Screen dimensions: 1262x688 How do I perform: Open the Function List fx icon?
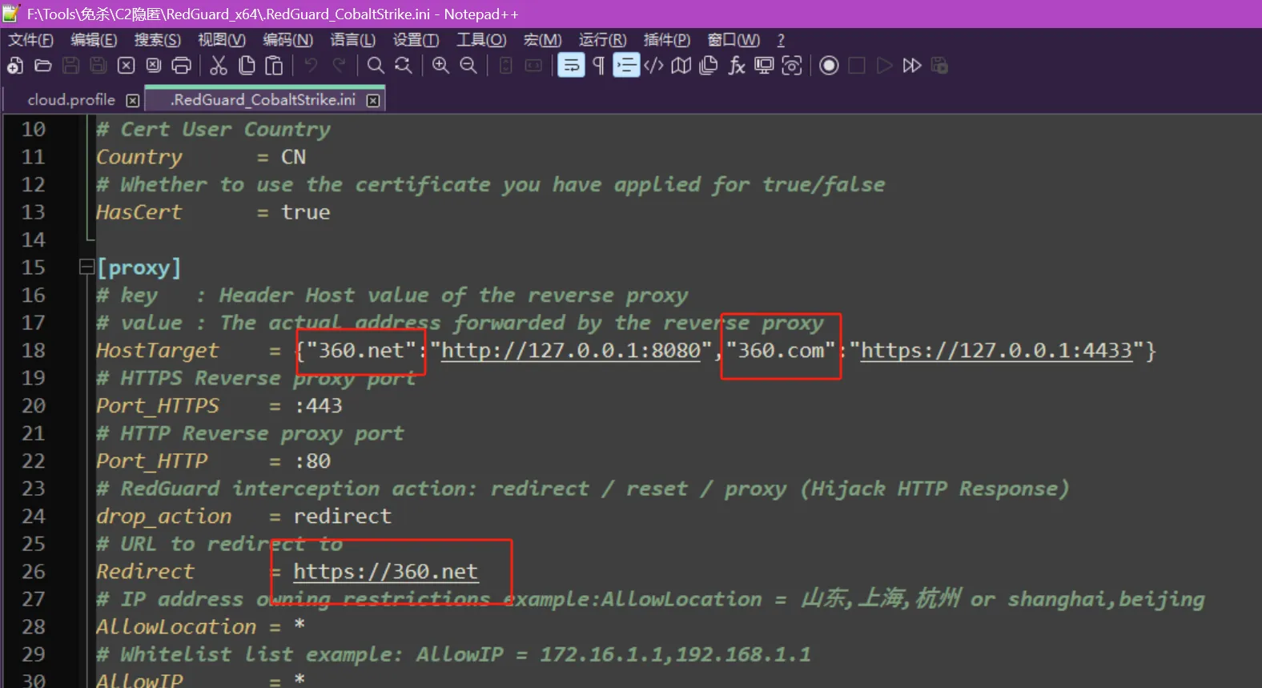pos(737,66)
